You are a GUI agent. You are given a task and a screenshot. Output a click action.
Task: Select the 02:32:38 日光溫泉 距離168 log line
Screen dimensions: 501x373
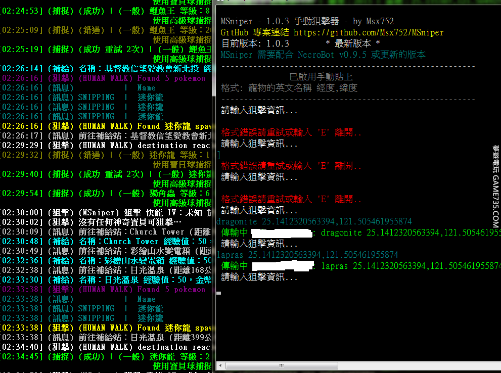click(x=106, y=270)
